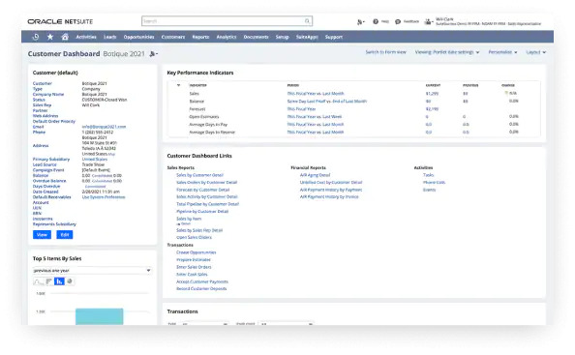Open Unbilled Cost by Customer Detail
Screen dimensions: 575x355
(331, 183)
